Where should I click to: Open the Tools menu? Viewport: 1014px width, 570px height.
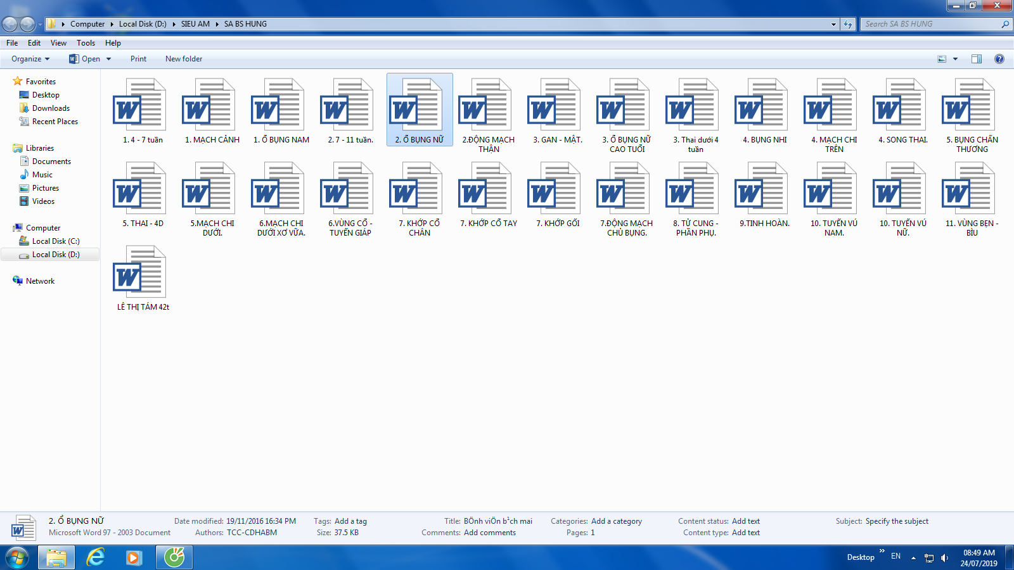tap(86, 43)
